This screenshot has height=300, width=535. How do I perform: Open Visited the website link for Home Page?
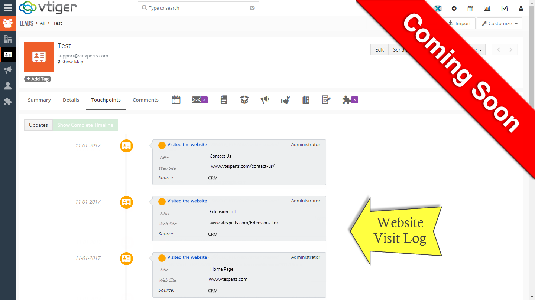click(x=187, y=257)
